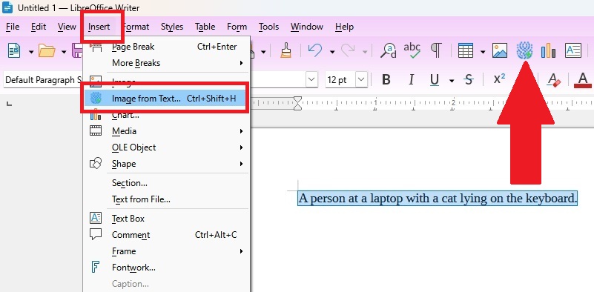This screenshot has width=594, height=292.
Task: Choose Chart... in the Insert menu
Action: 167,115
